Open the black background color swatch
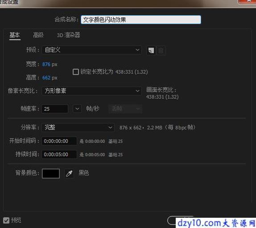Viewport: 256px width, 228px height. click(x=51, y=174)
